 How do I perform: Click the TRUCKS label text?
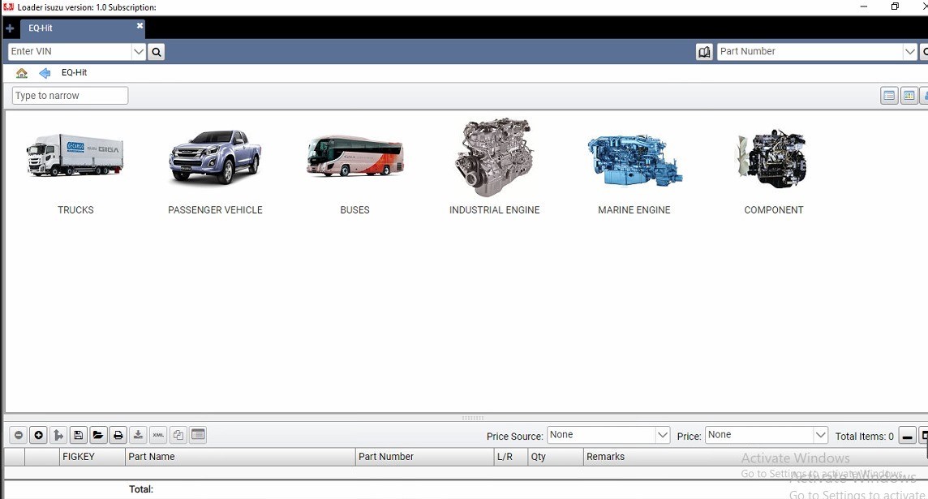(75, 210)
